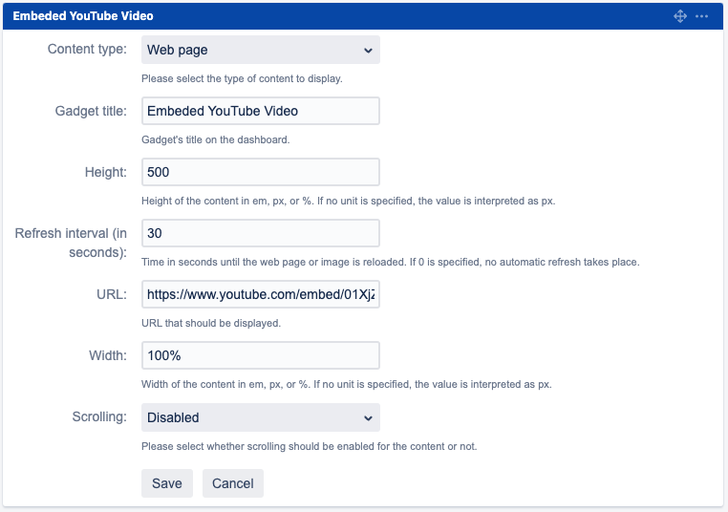This screenshot has height=512, width=728.
Task: Click the "Gadget title:" label
Action: point(91,111)
